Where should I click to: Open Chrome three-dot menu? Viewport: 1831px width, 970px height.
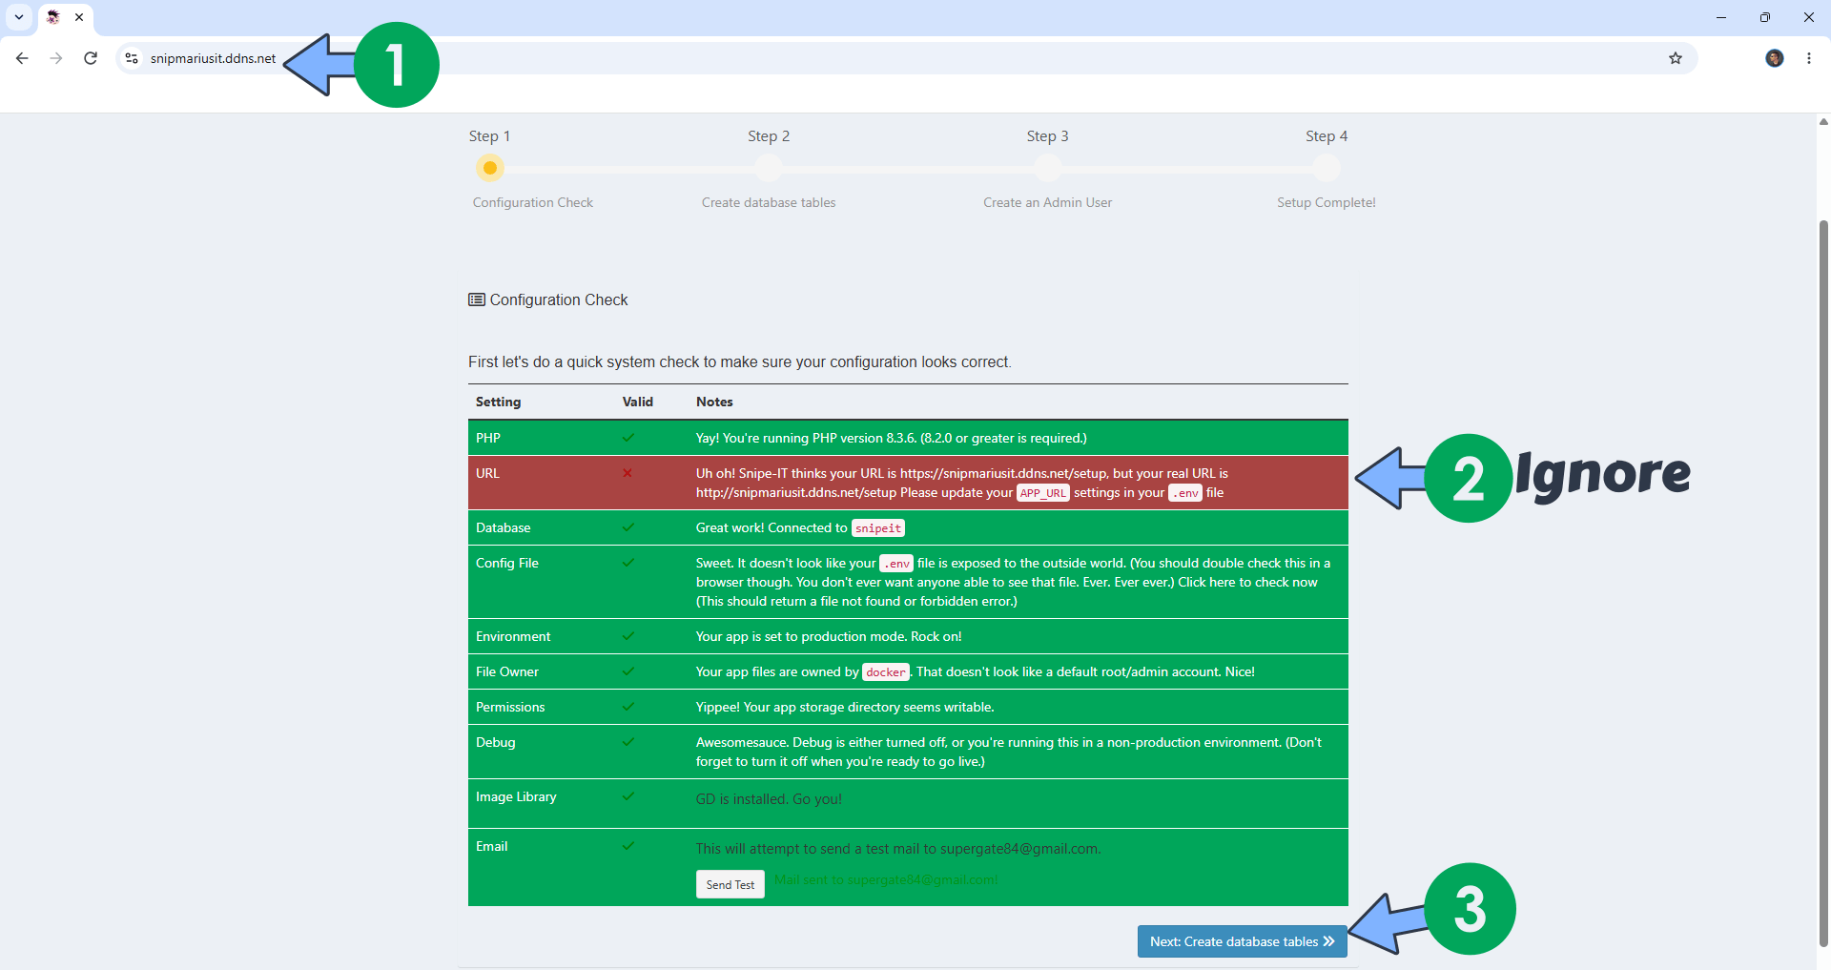coord(1809,58)
